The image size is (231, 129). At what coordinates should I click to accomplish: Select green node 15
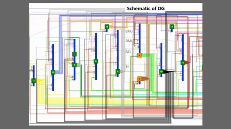click(x=53, y=72)
